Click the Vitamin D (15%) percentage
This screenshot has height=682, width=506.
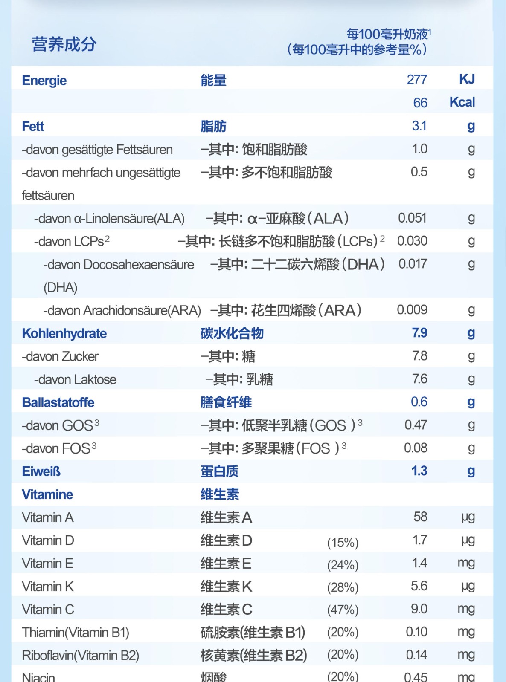[x=343, y=543]
